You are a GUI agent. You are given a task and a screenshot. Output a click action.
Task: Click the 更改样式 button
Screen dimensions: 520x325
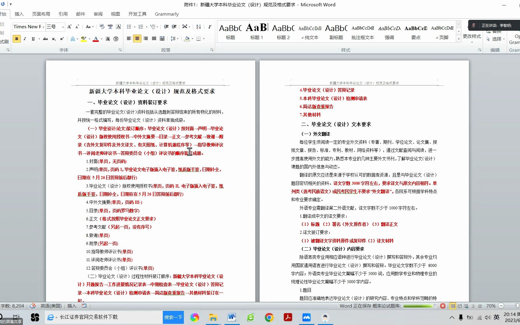(x=472, y=36)
